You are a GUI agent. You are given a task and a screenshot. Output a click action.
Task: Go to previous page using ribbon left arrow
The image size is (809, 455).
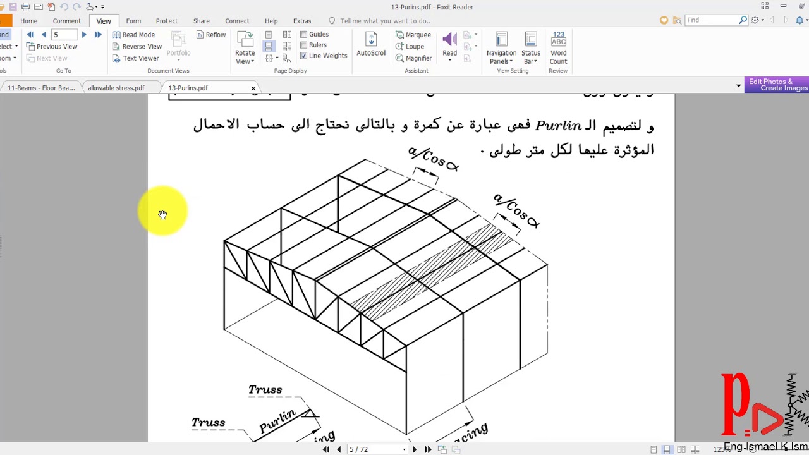(x=44, y=35)
